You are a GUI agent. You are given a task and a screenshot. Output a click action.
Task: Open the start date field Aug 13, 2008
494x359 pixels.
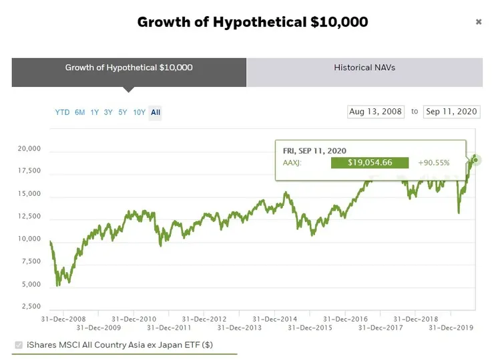(x=376, y=112)
